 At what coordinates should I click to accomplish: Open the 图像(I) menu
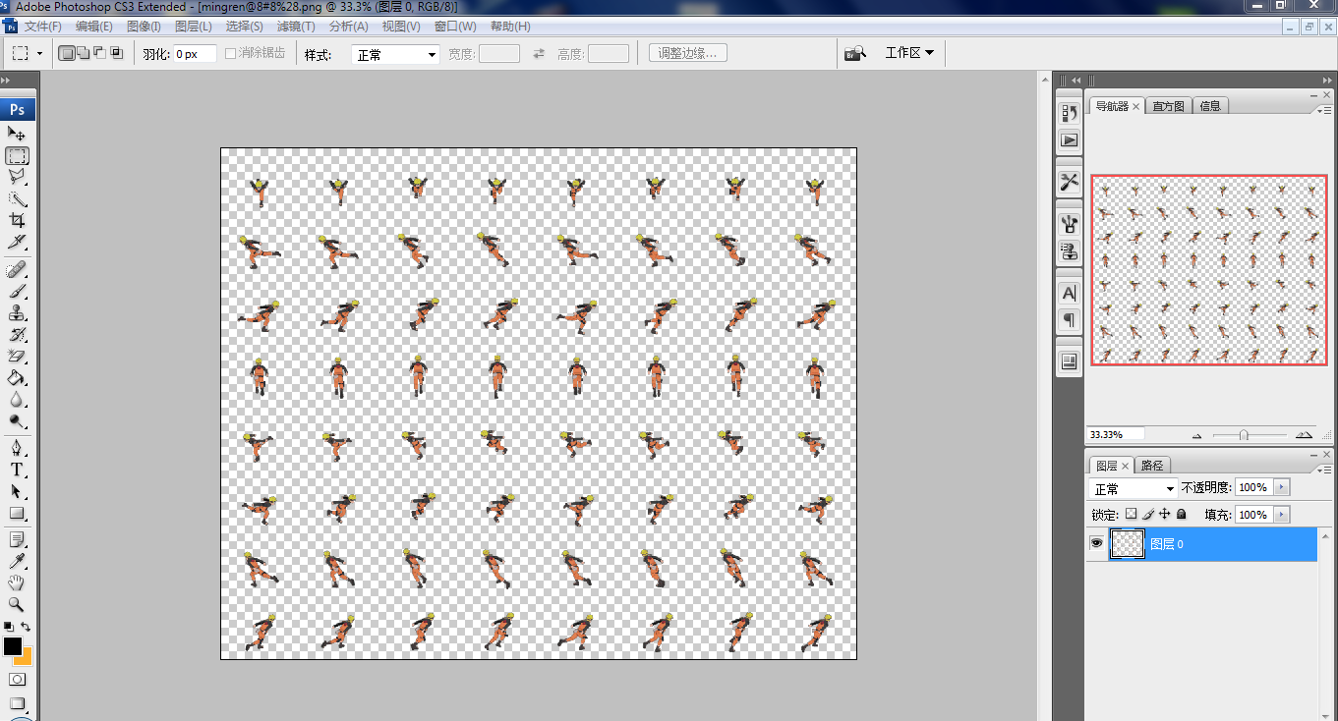pos(144,27)
